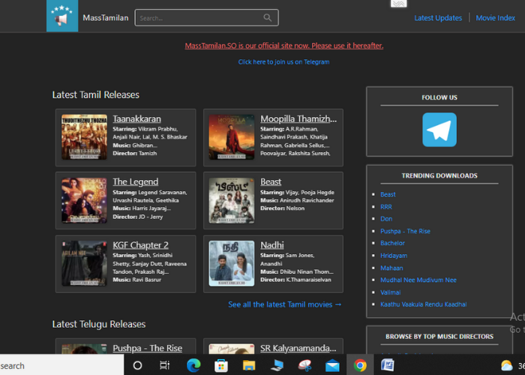Open Bachelor in Trending Downloads

tap(392, 243)
